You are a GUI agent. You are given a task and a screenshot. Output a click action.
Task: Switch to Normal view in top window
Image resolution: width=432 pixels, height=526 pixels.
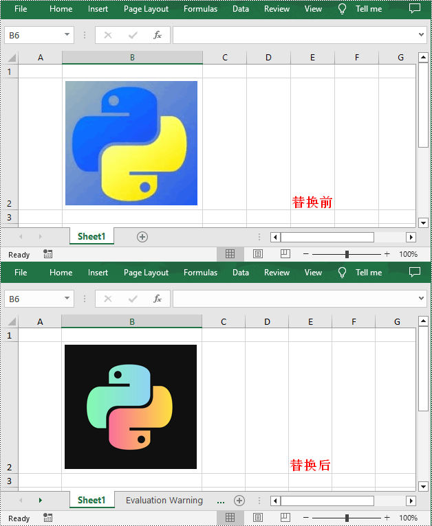[230, 254]
